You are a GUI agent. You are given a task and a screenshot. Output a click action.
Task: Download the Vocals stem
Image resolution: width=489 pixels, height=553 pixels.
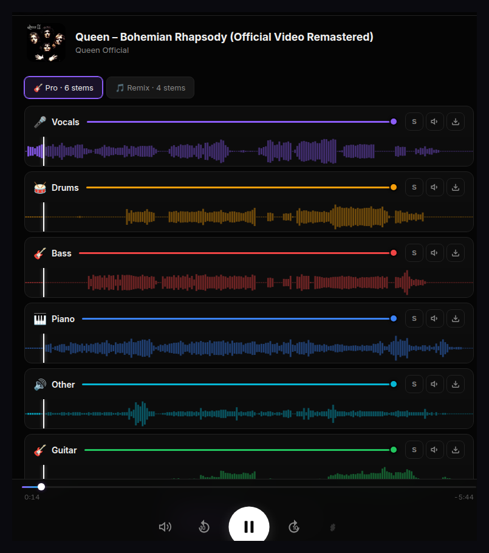(x=456, y=122)
